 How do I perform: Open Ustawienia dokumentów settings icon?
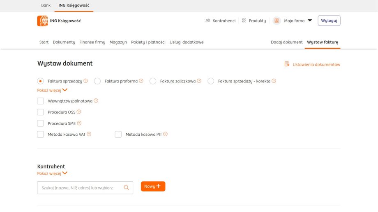(287, 64)
